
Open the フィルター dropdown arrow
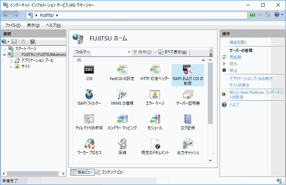pyautogui.click(x=129, y=52)
